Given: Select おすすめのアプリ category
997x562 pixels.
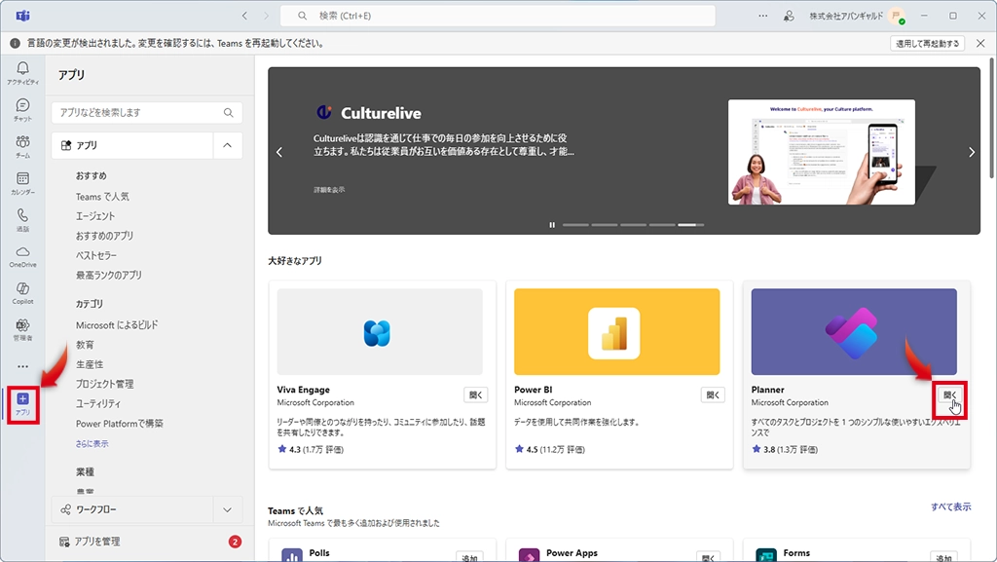Looking at the screenshot, I should [x=105, y=236].
